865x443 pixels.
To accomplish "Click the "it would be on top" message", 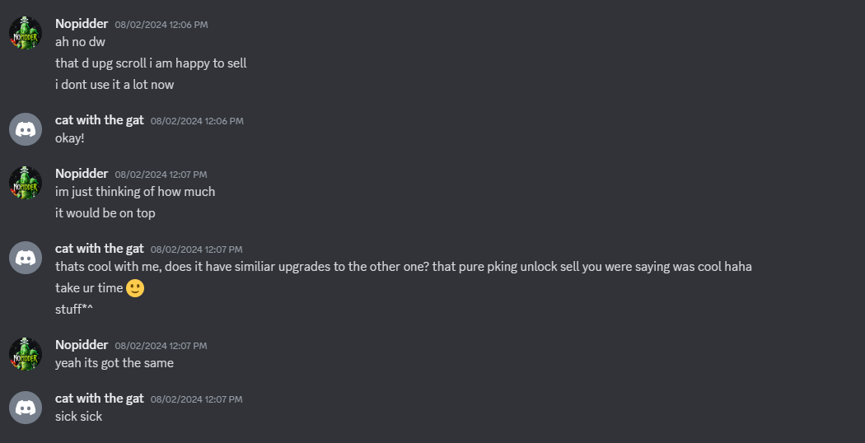I will [x=105, y=212].
